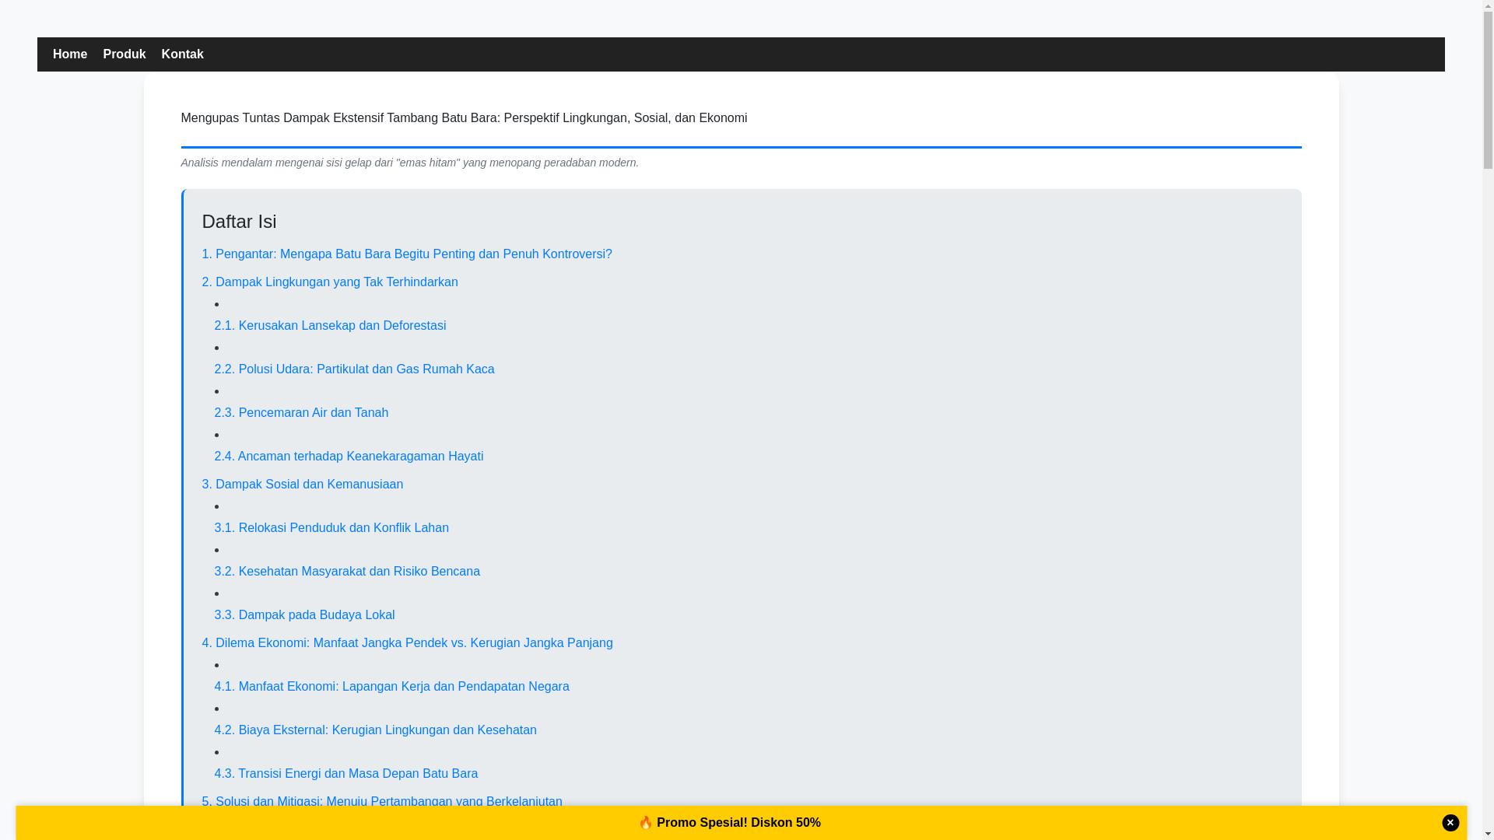Screen dimensions: 1494x840
Task: Open 2.2. Polusi Udara link
Action: 355,369
